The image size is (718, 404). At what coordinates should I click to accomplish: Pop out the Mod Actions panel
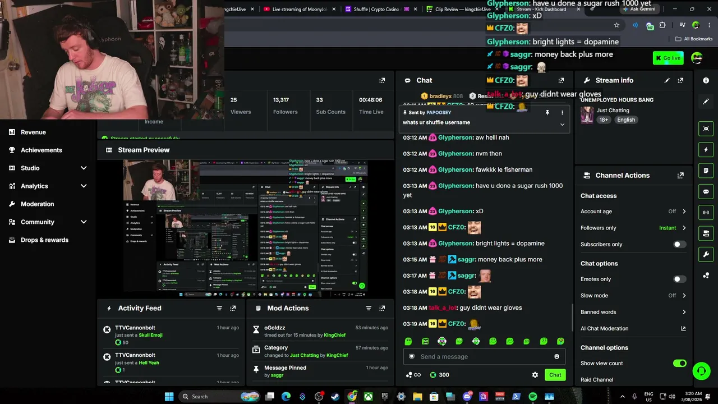click(382, 308)
